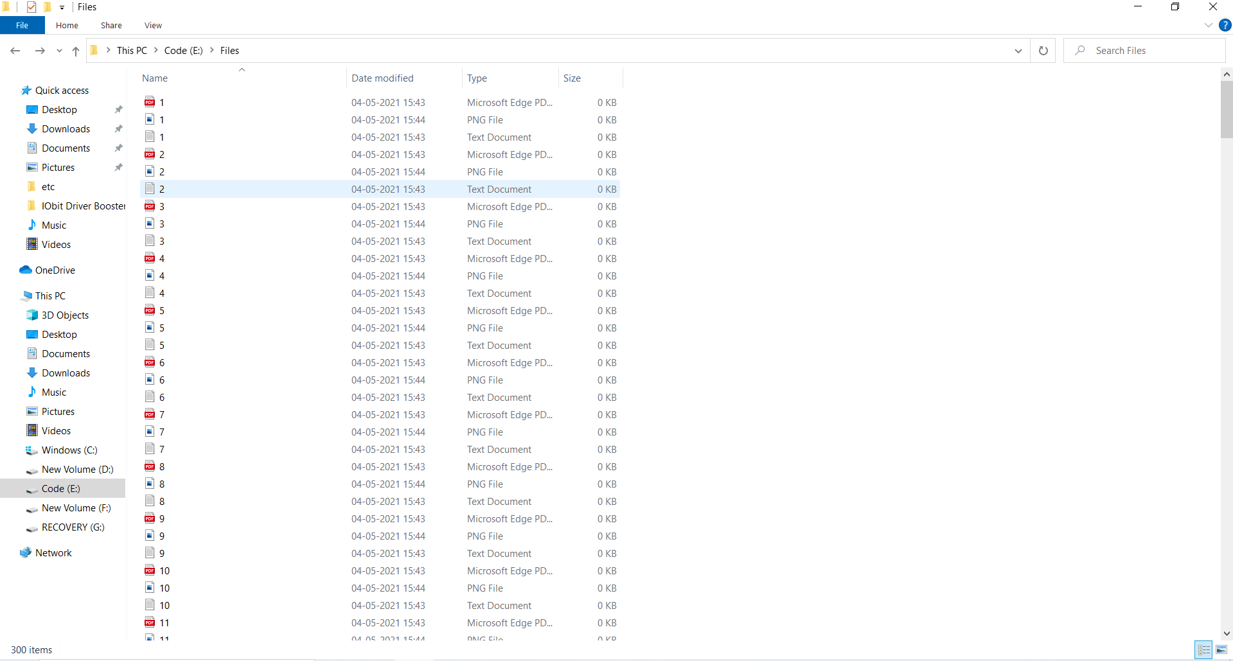Refresh the Files folder view
Viewport: 1233px width, 661px height.
click(x=1043, y=51)
